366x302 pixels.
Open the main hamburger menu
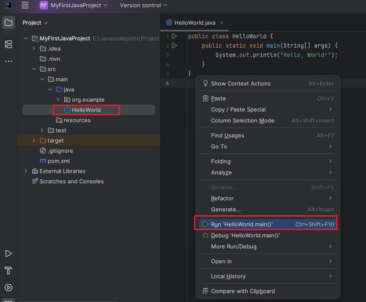click(x=25, y=5)
